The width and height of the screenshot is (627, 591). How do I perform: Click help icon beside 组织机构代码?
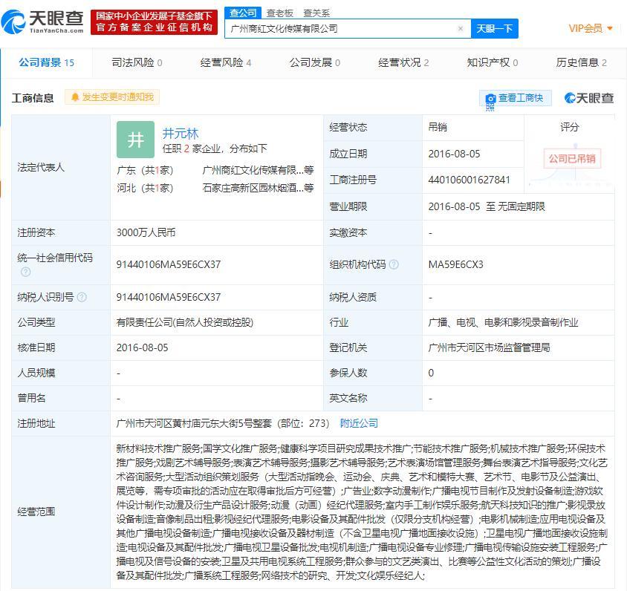tap(394, 264)
